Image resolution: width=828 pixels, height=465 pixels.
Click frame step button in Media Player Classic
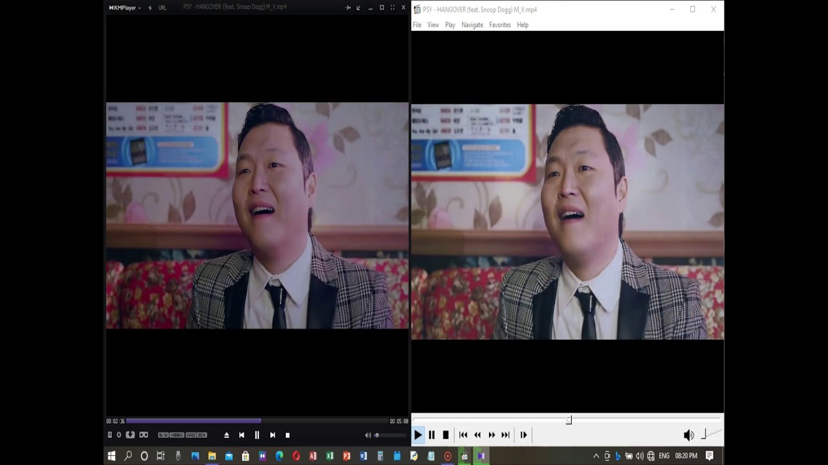tap(523, 435)
